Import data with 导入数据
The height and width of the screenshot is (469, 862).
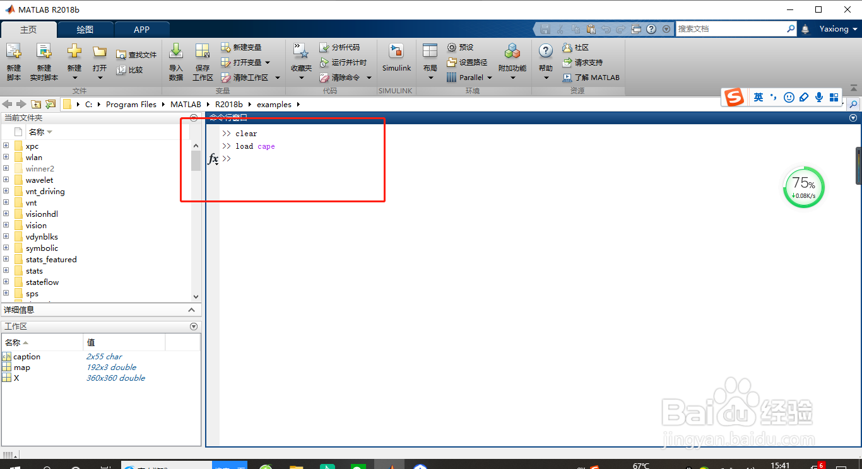[x=176, y=62]
